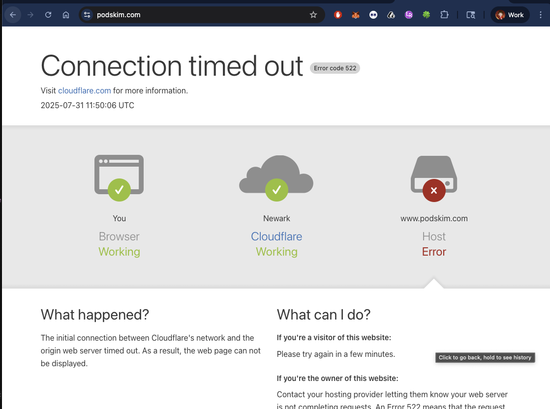Click the Connection timed out heading
The height and width of the screenshot is (409, 550).
pyautogui.click(x=172, y=66)
